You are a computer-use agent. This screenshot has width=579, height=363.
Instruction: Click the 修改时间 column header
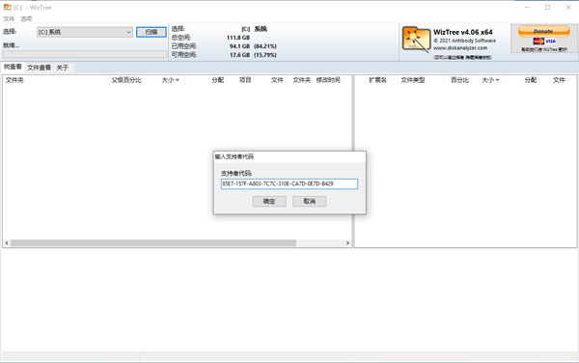click(328, 80)
